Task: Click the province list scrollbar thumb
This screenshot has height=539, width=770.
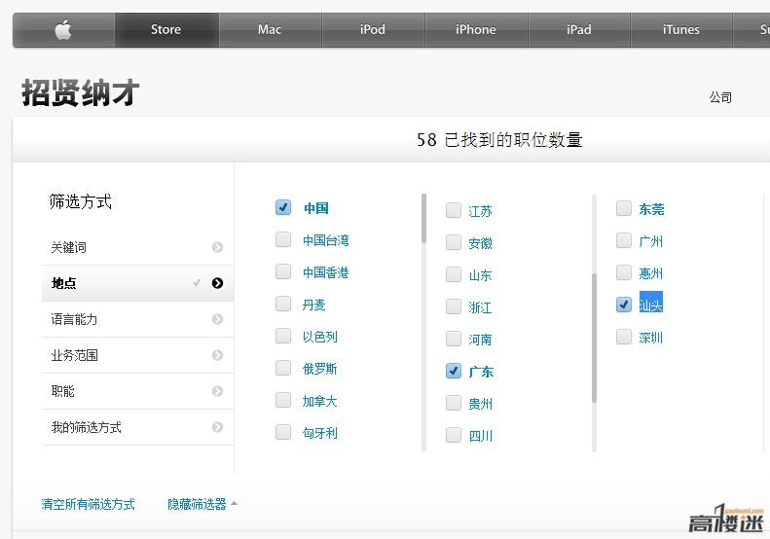Action: tap(594, 338)
